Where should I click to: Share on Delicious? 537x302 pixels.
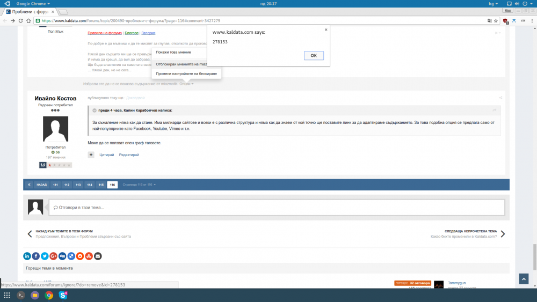click(71, 256)
